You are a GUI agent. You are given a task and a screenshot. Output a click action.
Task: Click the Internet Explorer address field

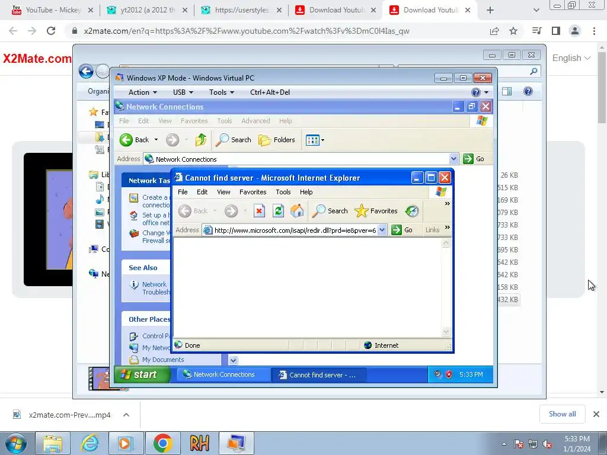tap(294, 230)
